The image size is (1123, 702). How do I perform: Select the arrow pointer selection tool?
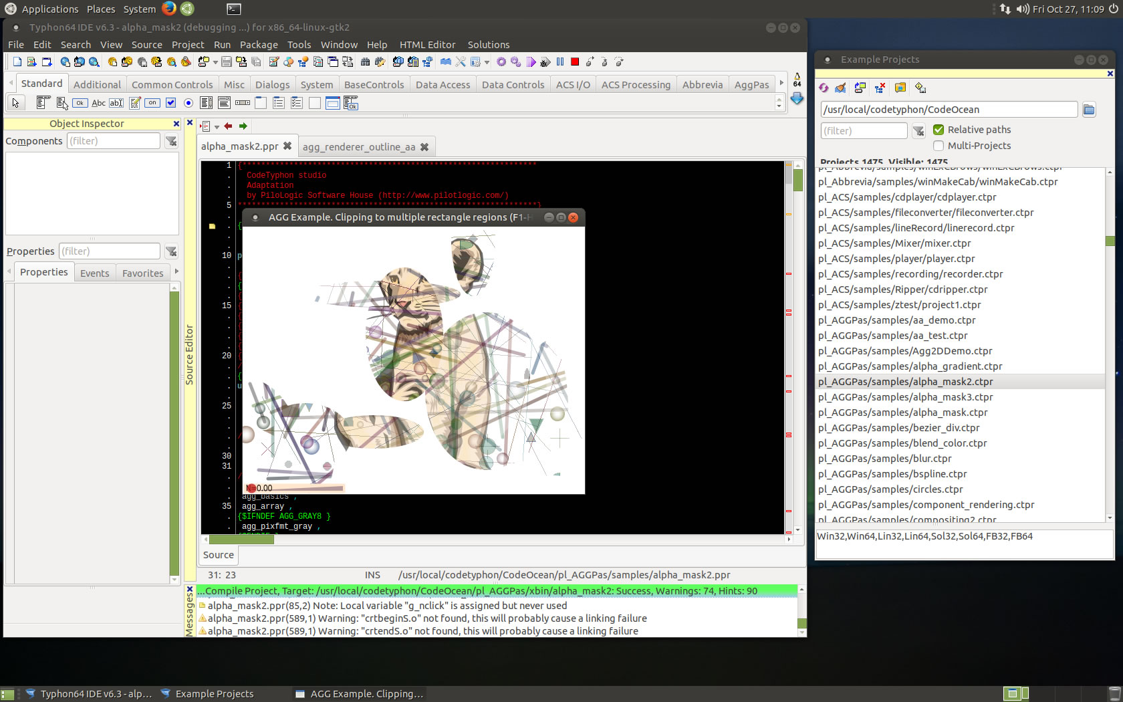point(15,103)
